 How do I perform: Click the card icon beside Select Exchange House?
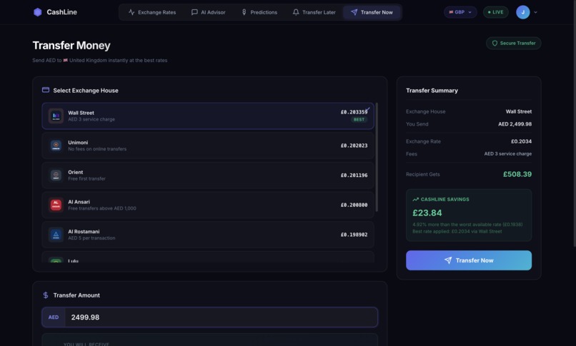pos(46,90)
